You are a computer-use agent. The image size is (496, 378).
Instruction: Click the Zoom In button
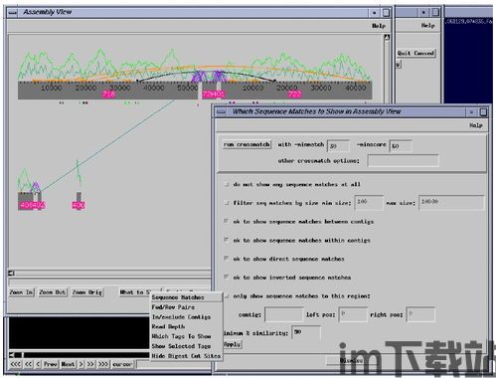[21, 292]
